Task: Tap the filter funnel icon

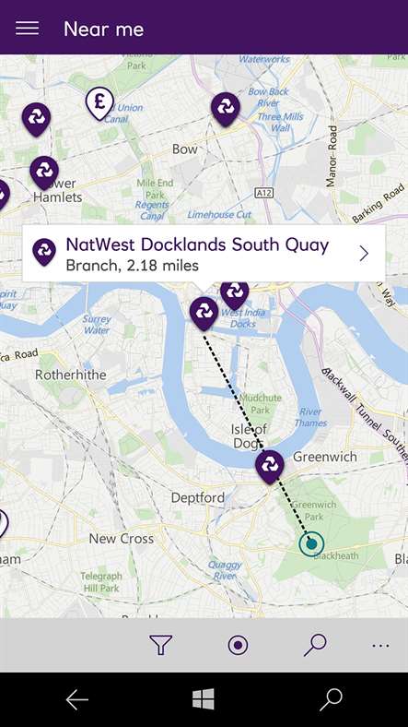Action: click(x=160, y=645)
